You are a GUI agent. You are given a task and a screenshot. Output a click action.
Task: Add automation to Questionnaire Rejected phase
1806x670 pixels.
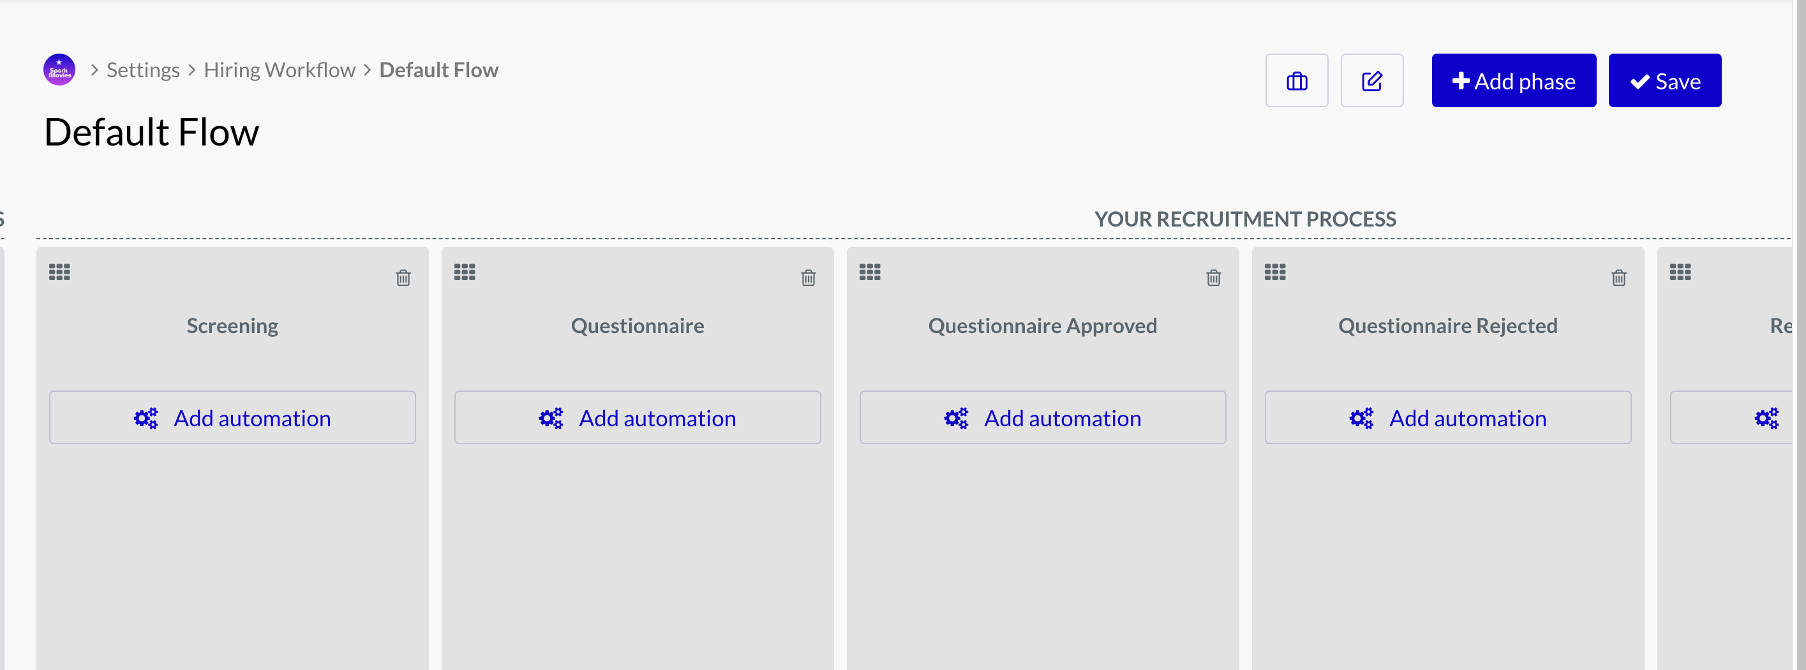coord(1448,418)
